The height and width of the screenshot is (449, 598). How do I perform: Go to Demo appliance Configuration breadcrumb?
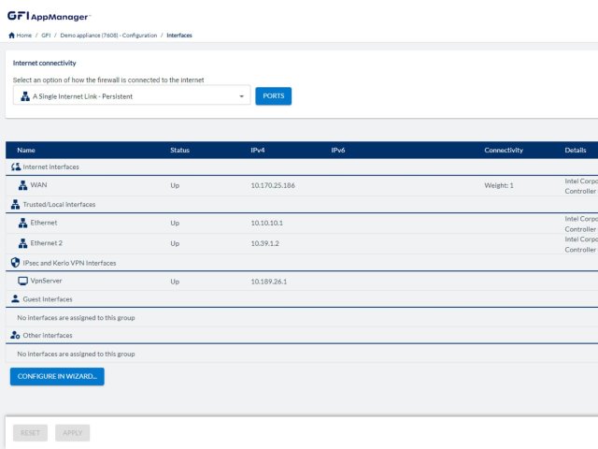[108, 36]
